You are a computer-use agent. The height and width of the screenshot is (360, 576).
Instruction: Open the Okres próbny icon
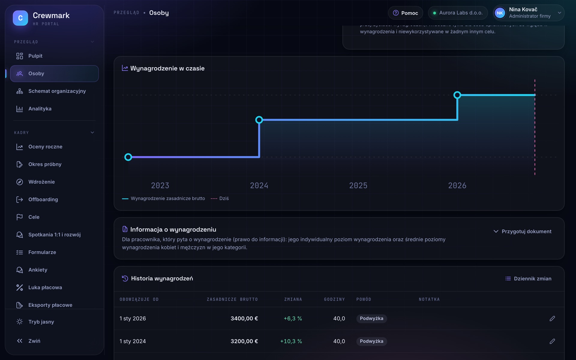(19, 164)
